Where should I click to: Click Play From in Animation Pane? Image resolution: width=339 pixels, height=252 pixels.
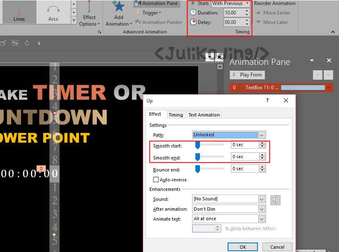247,75
